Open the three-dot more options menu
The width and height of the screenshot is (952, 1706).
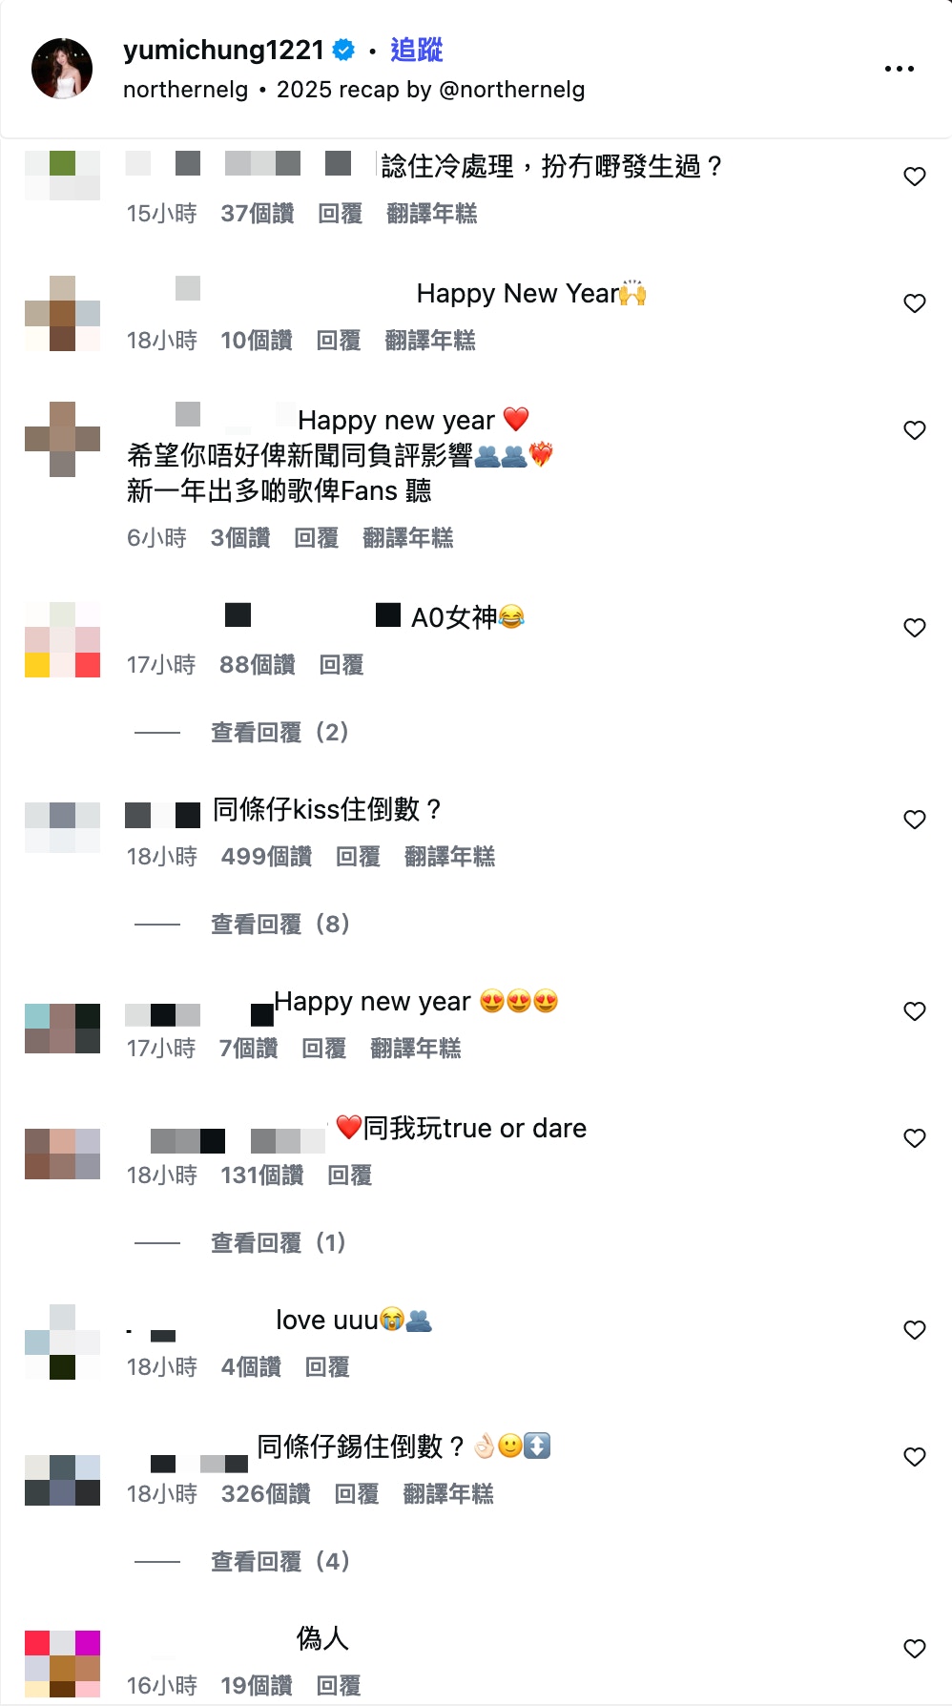click(899, 69)
